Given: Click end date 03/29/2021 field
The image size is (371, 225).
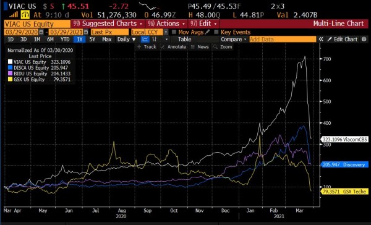Looking at the screenshot, I should click(66, 32).
